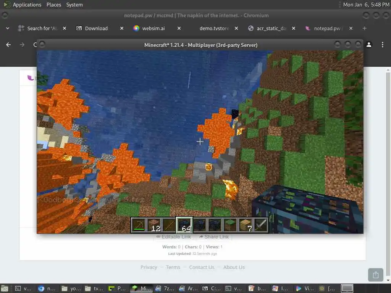Click the floating share icon on notepad.pw
The height and width of the screenshot is (293, 391).
[x=376, y=275]
